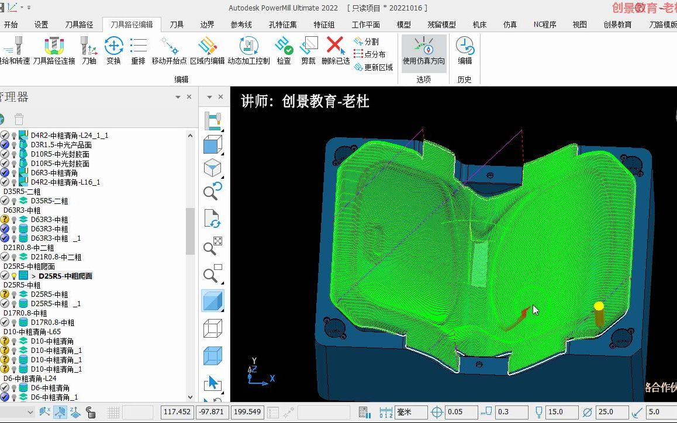Click the selection arrow tool
Image resolution: width=677 pixels, height=423 pixels.
(x=212, y=383)
